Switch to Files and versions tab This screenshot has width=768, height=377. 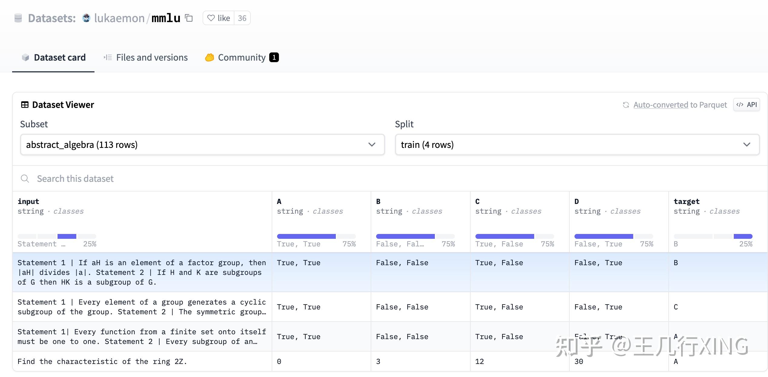click(x=146, y=58)
